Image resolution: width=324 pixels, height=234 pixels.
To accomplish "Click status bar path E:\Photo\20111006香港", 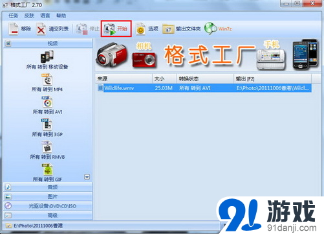I will [38, 226].
